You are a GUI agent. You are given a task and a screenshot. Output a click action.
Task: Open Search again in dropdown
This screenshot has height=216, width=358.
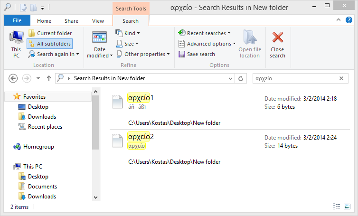[54, 54]
